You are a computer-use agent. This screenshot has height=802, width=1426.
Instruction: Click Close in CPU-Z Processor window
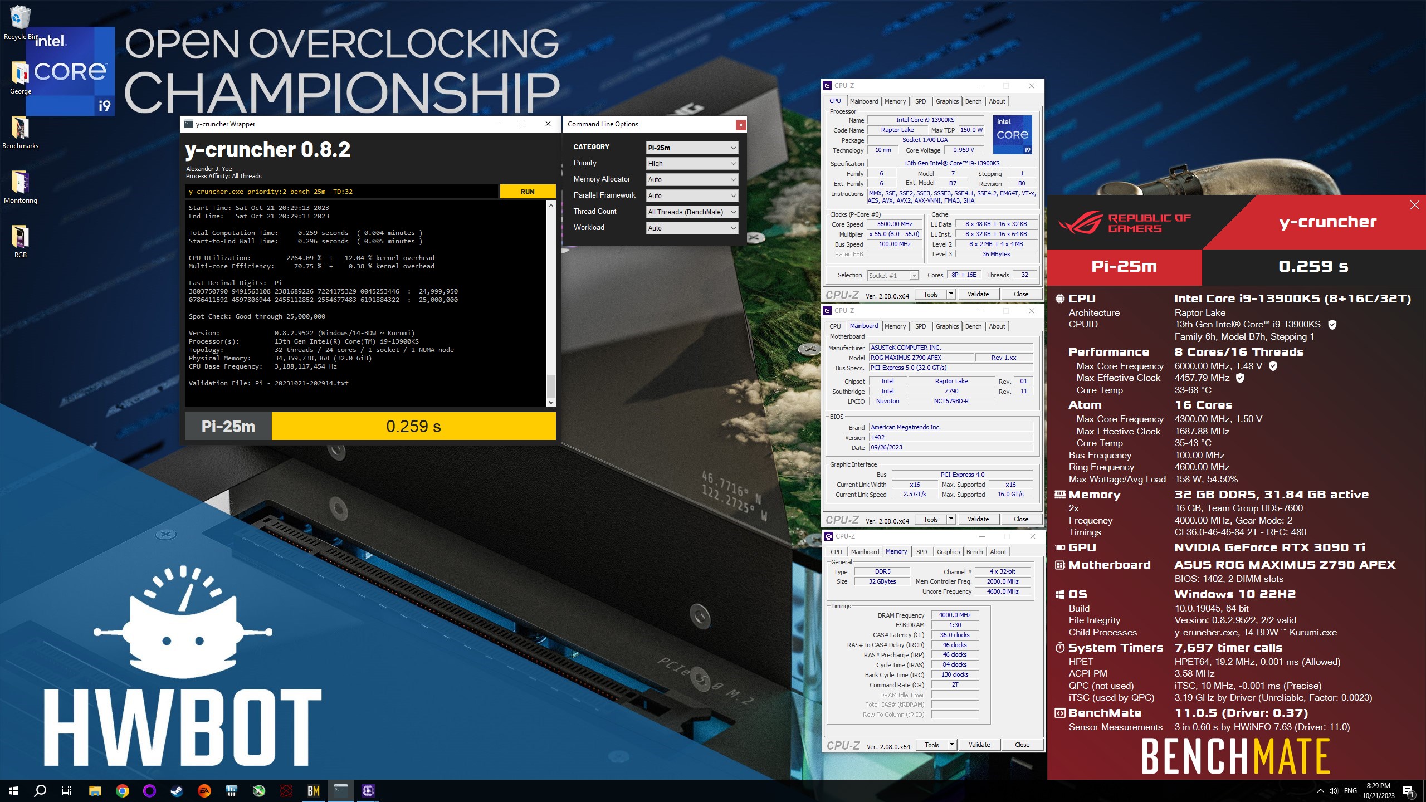pyautogui.click(x=1021, y=294)
